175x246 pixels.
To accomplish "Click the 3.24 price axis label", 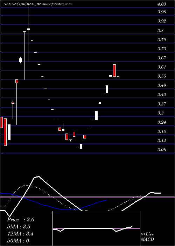I will coord(162,122).
